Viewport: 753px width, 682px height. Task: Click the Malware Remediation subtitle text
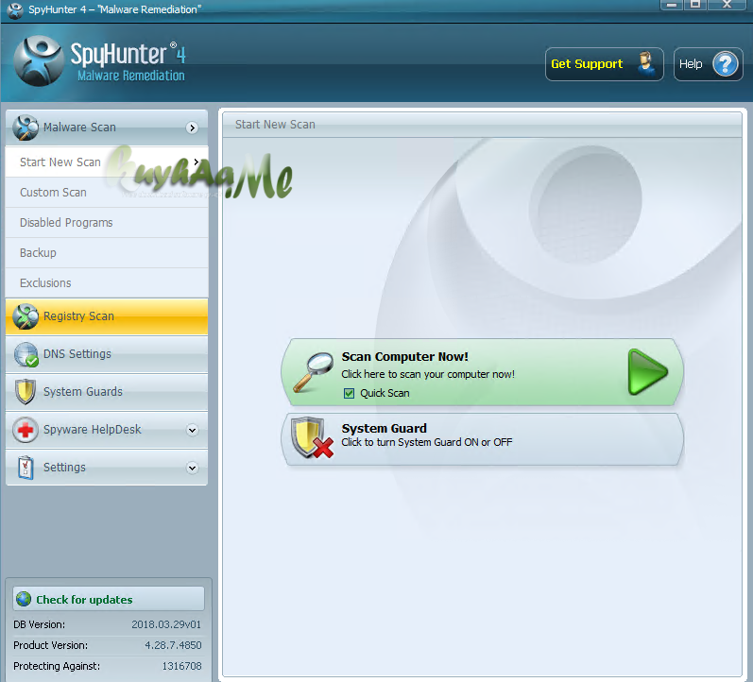[131, 76]
